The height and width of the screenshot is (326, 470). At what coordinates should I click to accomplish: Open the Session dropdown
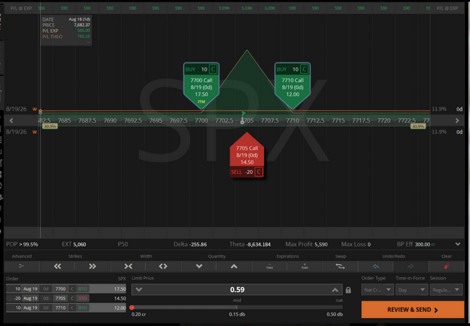pyautogui.click(x=446, y=290)
